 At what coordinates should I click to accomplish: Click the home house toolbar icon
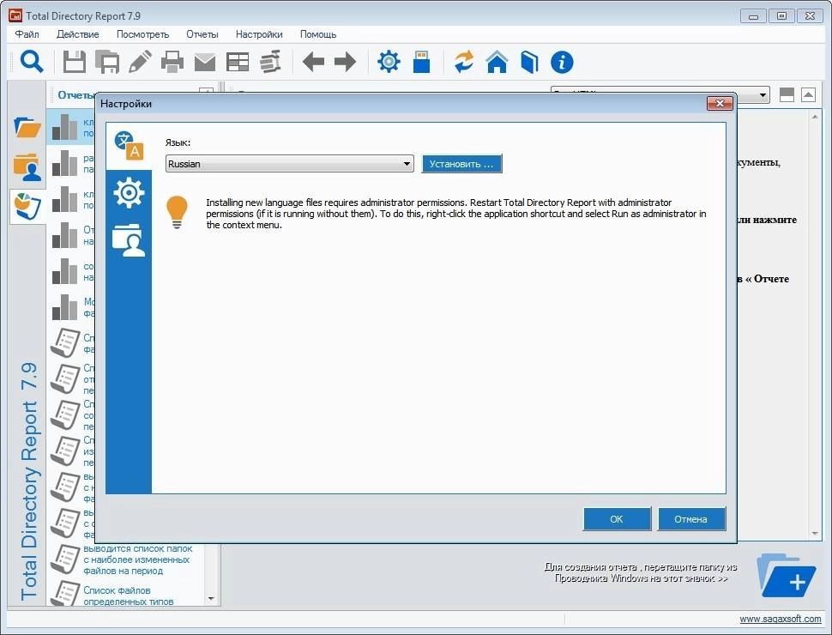click(x=497, y=62)
